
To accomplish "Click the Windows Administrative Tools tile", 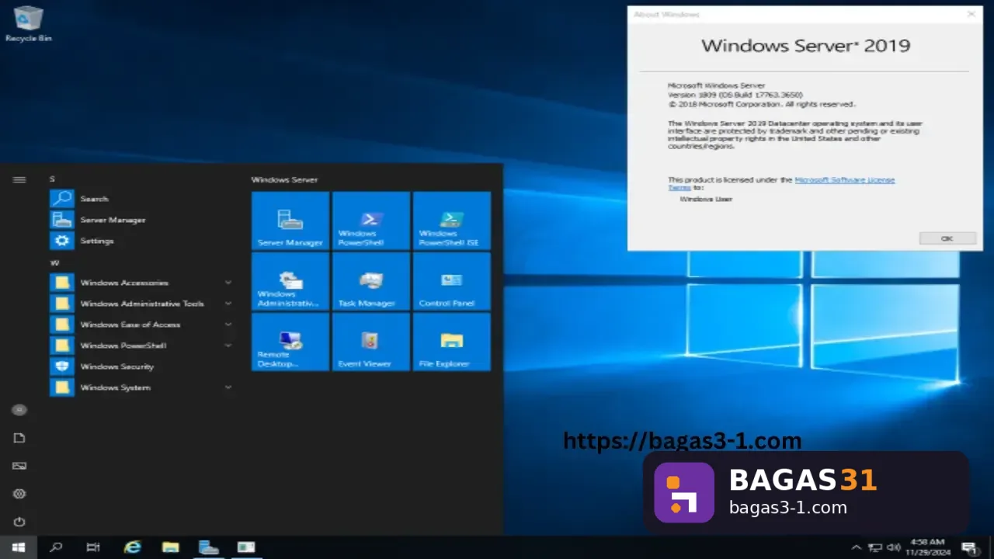I will coord(290,281).
